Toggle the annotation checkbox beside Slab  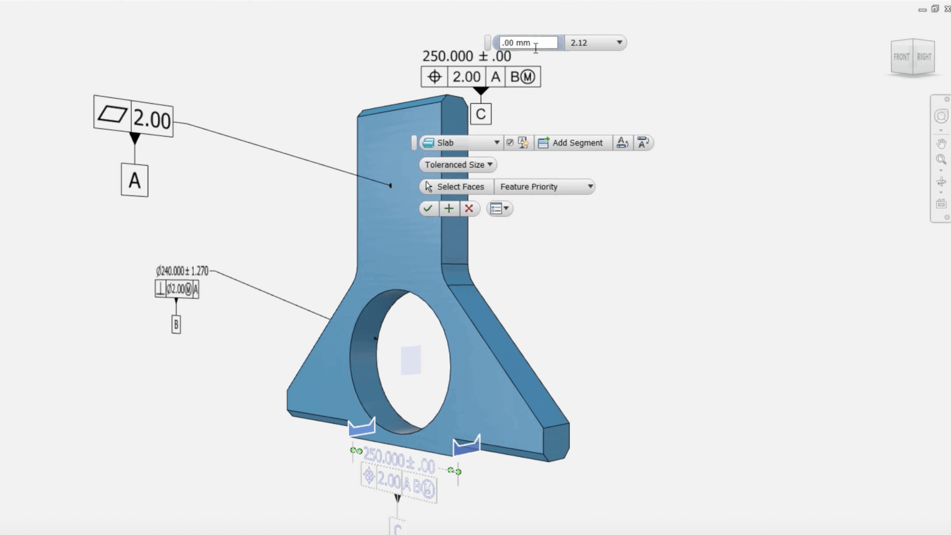tap(510, 142)
